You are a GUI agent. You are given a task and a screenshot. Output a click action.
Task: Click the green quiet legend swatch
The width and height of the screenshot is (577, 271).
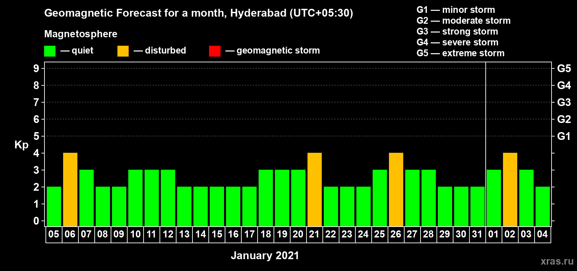(50, 51)
